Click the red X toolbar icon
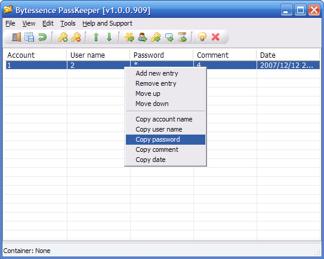 click(x=215, y=37)
